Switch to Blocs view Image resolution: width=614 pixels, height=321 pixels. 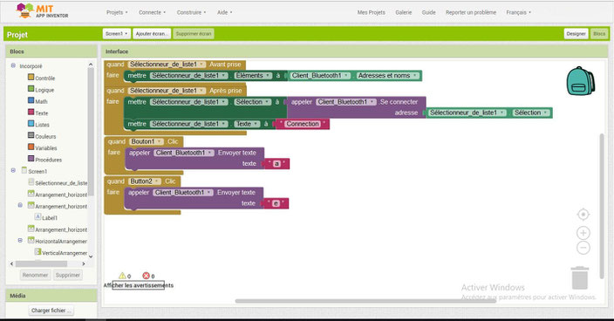click(x=599, y=34)
